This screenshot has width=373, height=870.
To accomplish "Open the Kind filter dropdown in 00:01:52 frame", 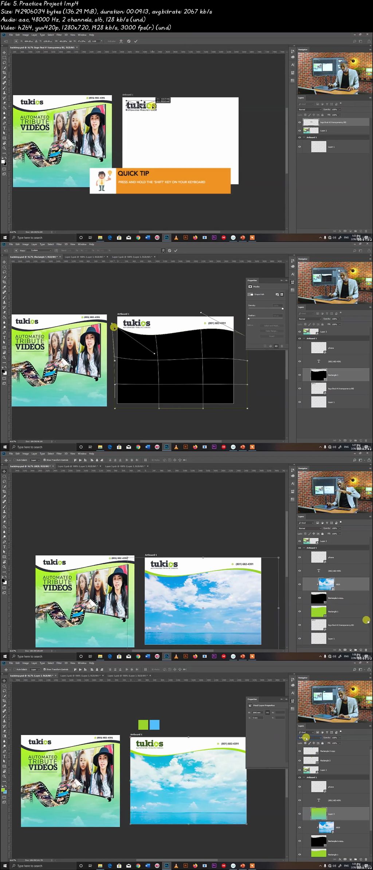I will click(306, 104).
